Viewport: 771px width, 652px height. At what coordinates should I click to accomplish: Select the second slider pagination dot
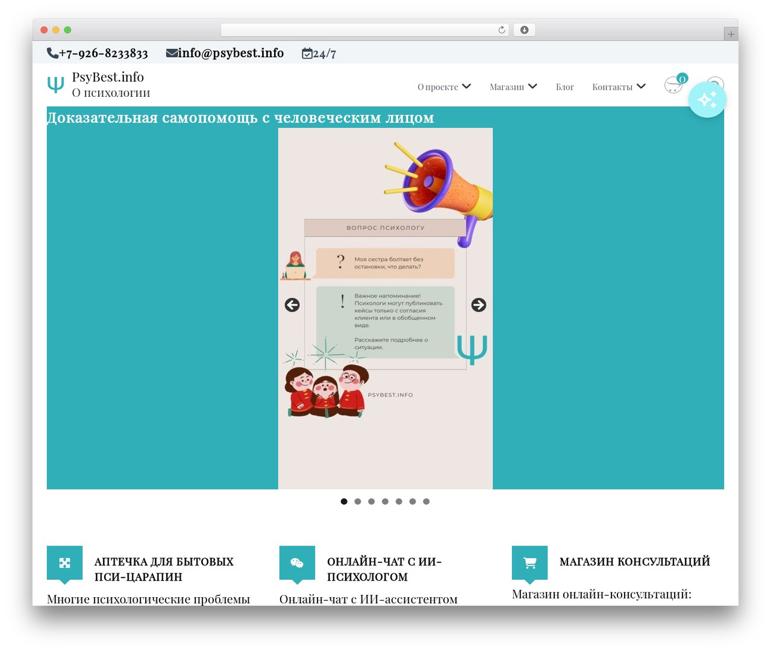(358, 502)
